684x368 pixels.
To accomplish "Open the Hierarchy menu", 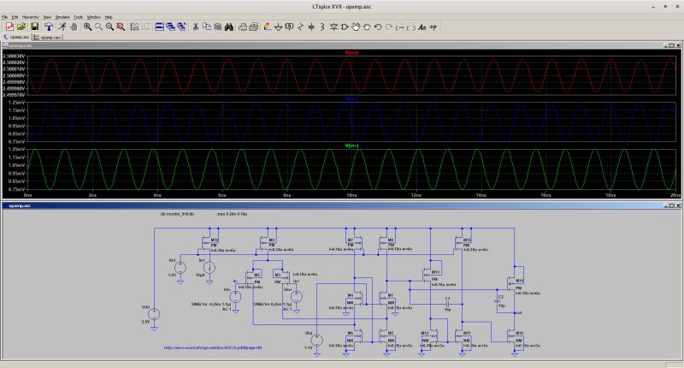I will point(31,17).
